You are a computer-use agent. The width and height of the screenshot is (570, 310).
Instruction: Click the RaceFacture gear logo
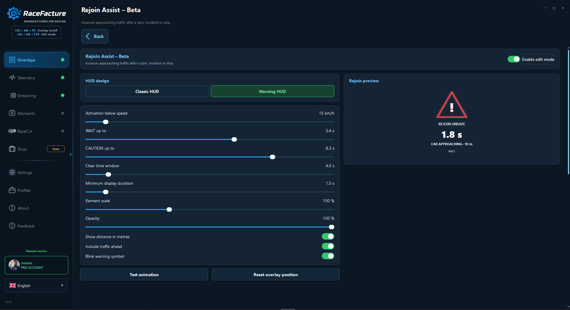14,13
